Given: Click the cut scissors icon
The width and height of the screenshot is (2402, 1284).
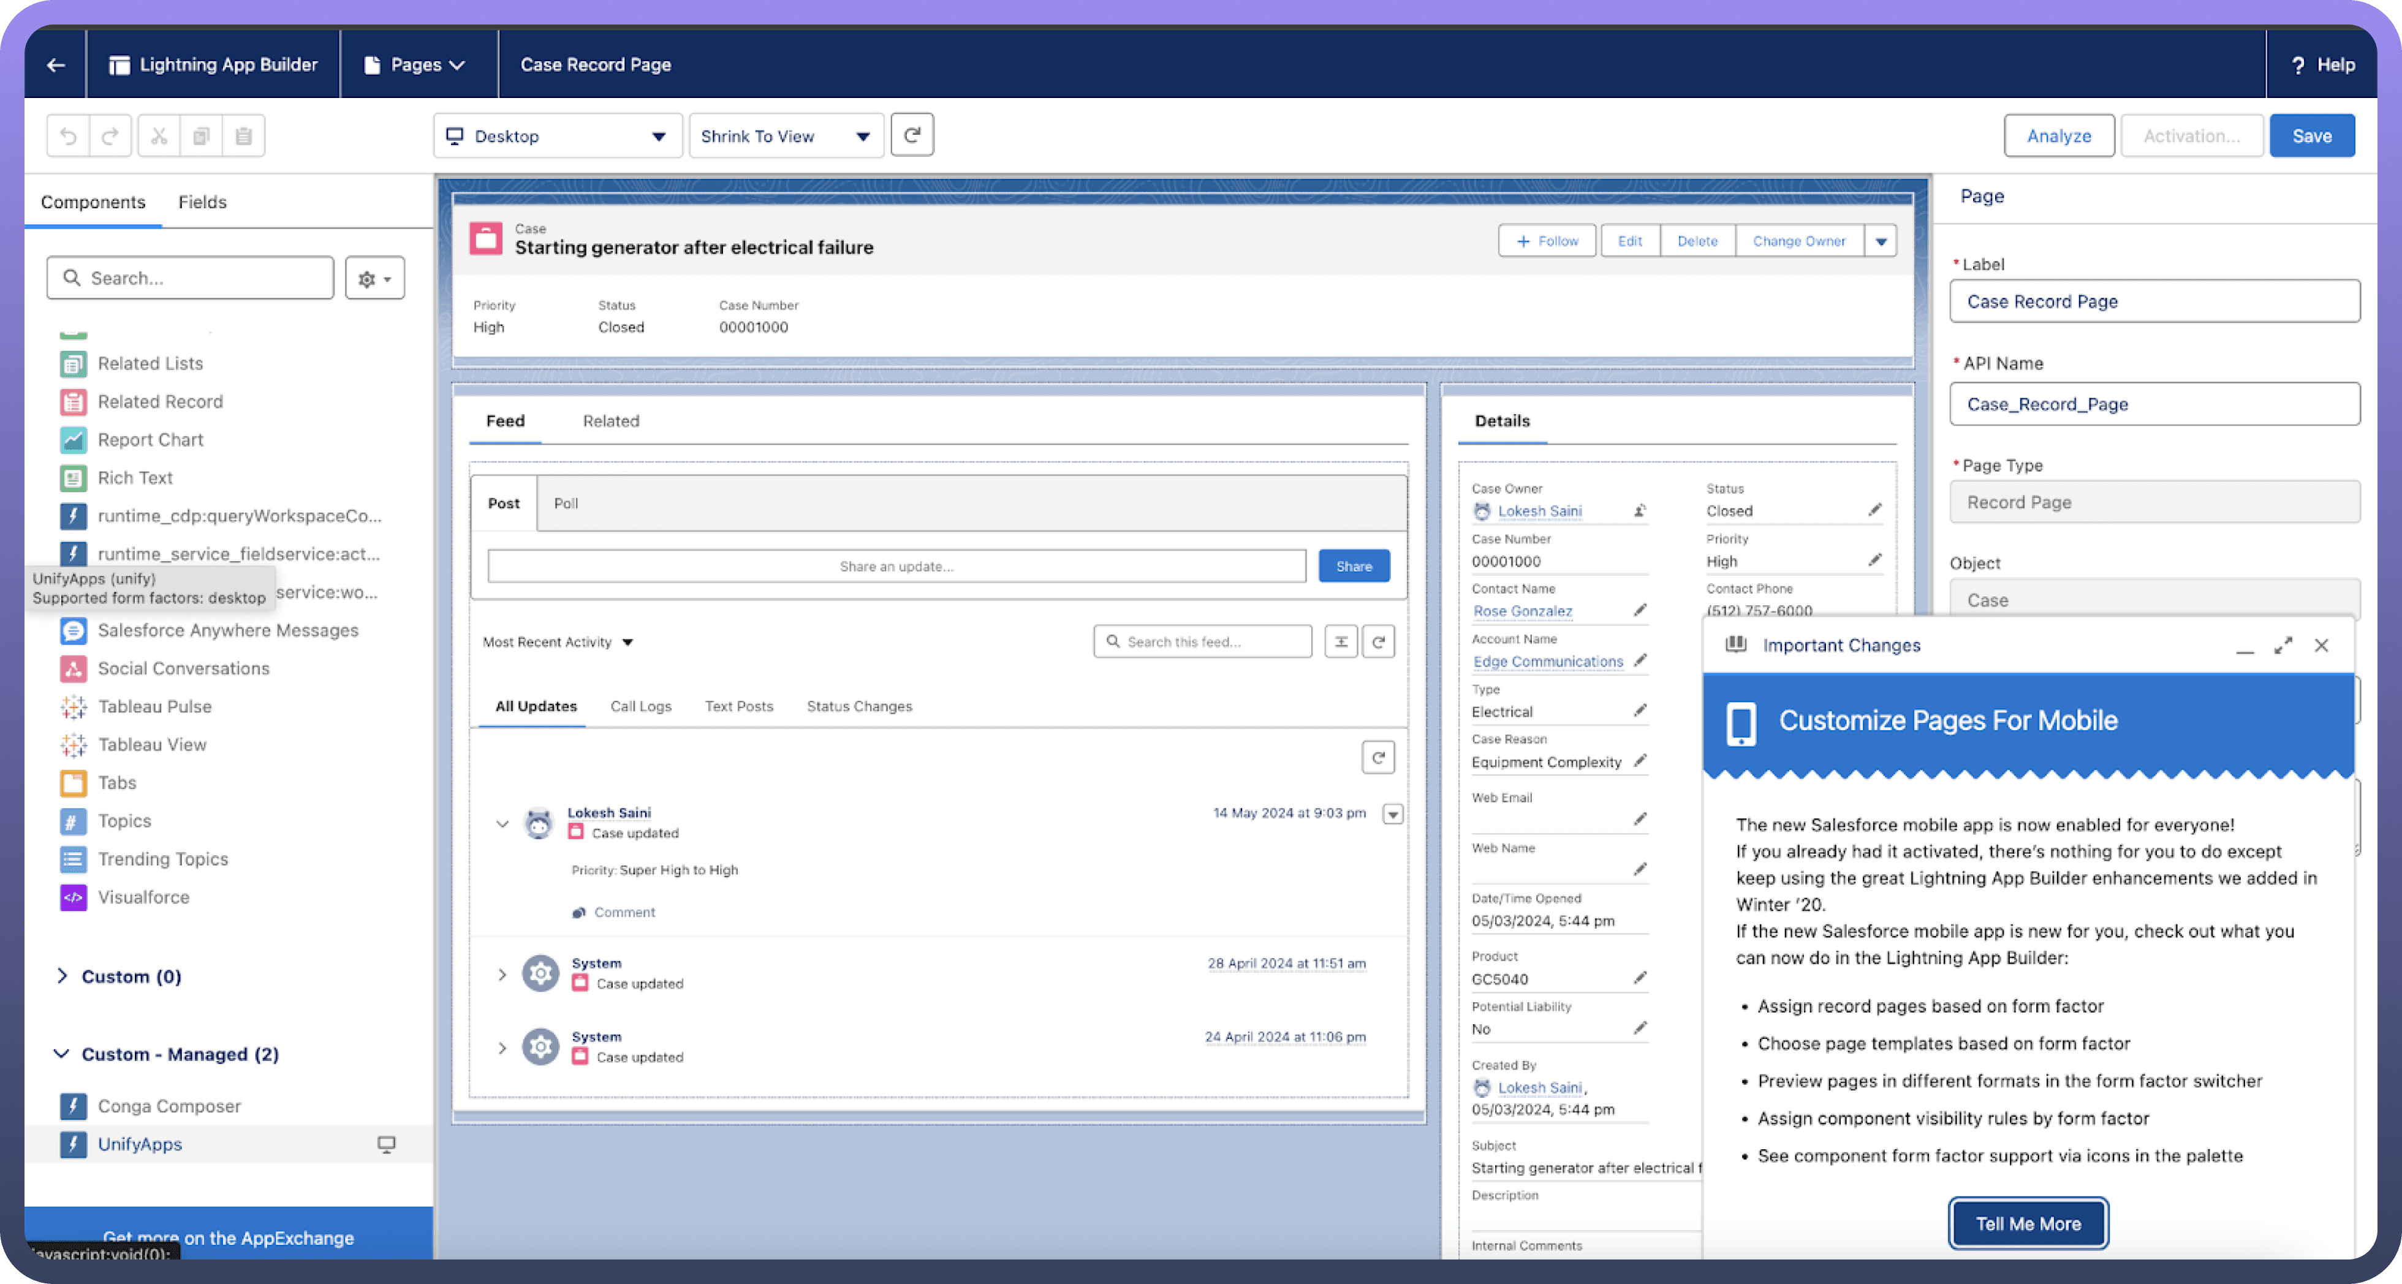Looking at the screenshot, I should point(159,136).
